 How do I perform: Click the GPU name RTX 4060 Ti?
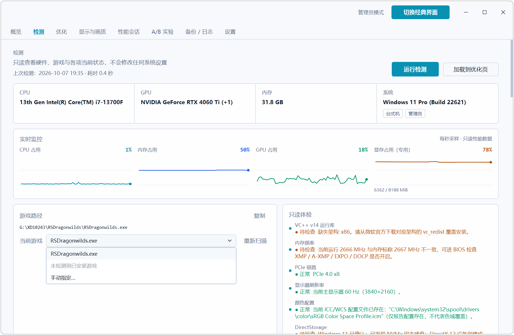187,102
